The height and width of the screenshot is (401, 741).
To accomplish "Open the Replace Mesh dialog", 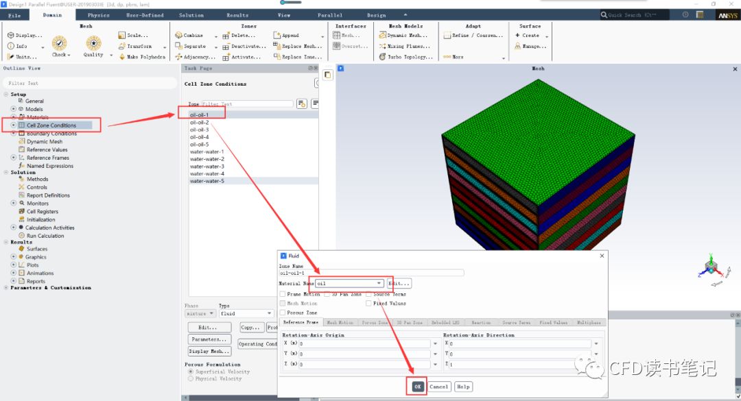I will pos(297,47).
